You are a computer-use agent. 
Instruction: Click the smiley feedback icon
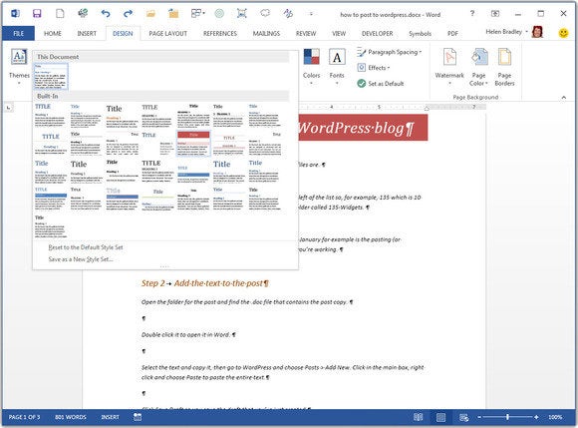coord(563,33)
